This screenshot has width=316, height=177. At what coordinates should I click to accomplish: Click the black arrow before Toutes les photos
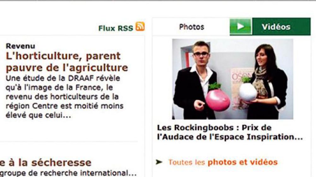[159, 162]
